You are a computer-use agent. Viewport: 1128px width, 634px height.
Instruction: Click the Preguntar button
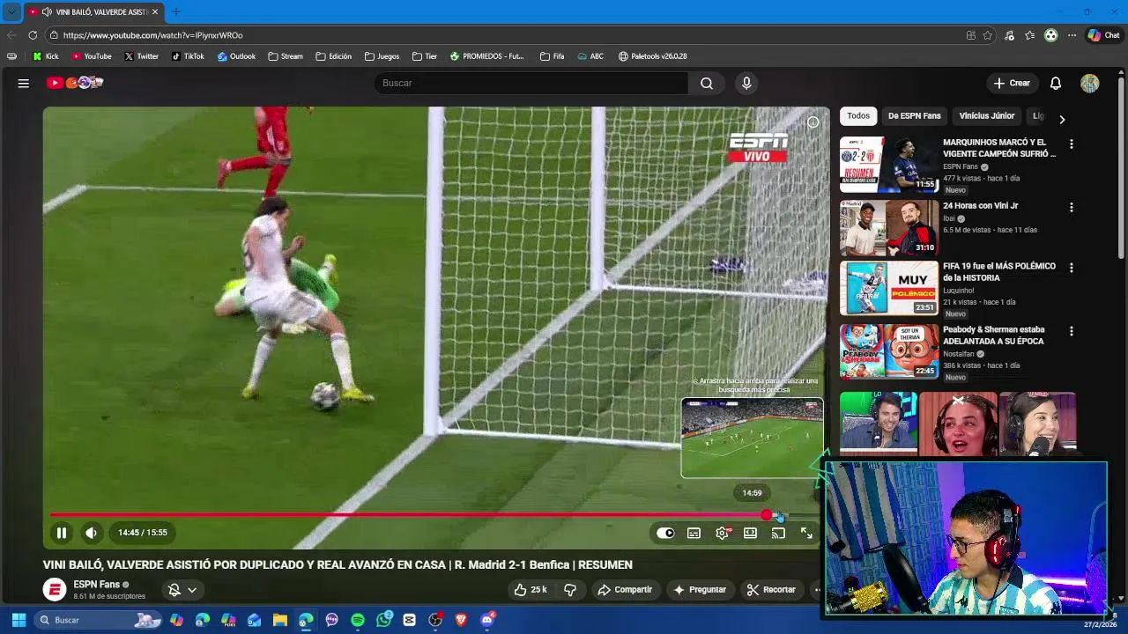click(x=700, y=590)
